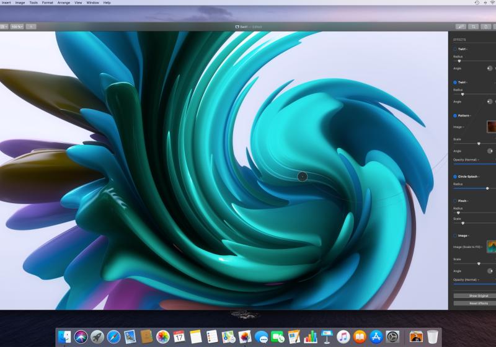Click Pixelmator Pro icon in dock
The width and height of the screenshot is (496, 347).
pos(245,337)
